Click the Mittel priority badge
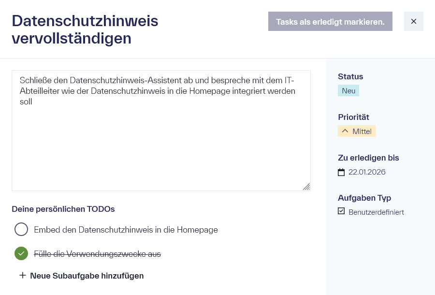This screenshot has width=435, height=295. click(x=357, y=131)
